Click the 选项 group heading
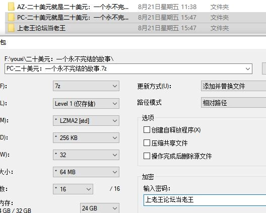The image size is (266, 213). [x=148, y=118]
